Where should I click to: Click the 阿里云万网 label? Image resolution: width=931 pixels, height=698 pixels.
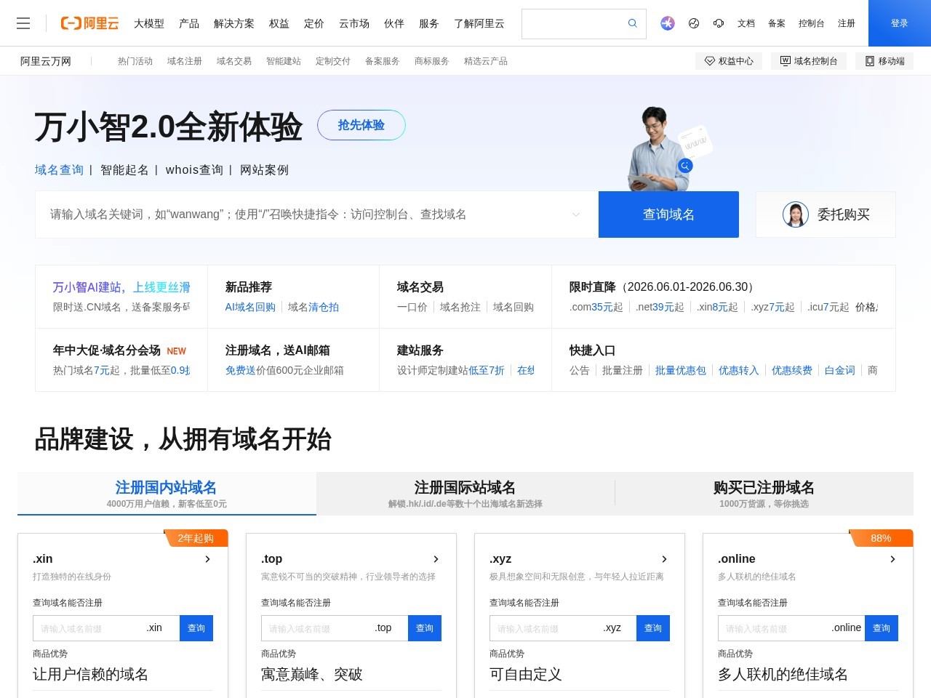click(x=46, y=61)
